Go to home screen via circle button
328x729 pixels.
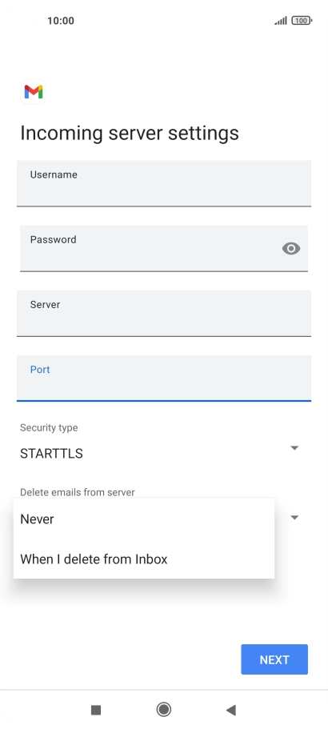[163, 710]
